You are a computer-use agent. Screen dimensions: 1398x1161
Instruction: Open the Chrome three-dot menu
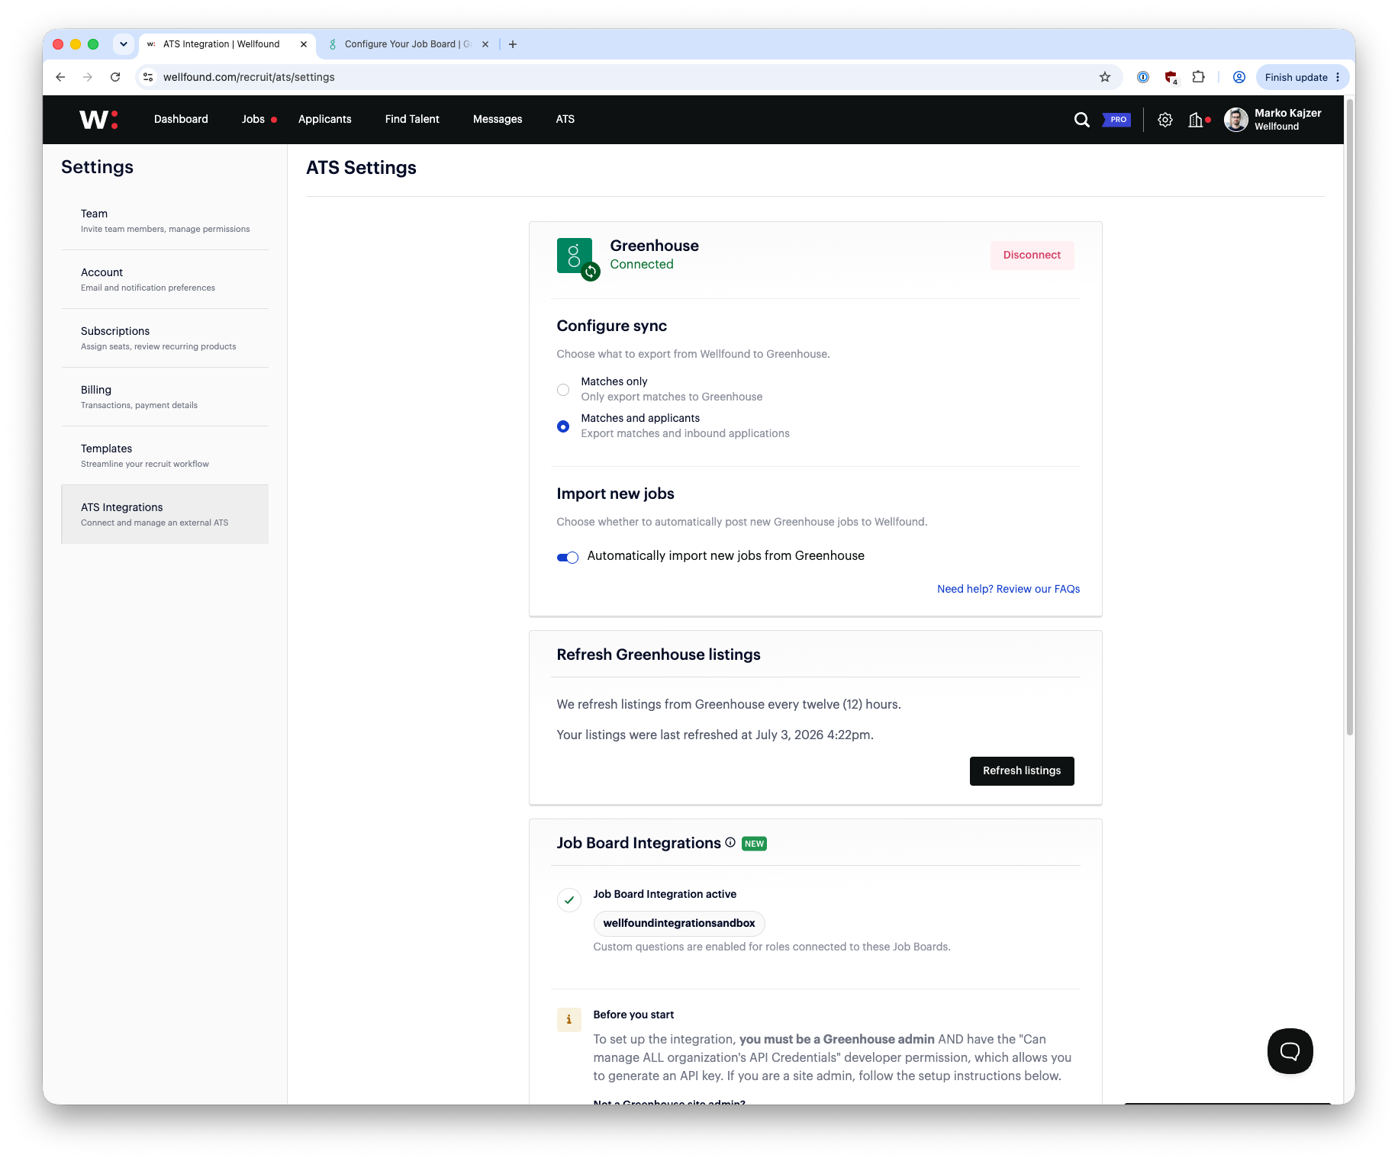tap(1338, 77)
